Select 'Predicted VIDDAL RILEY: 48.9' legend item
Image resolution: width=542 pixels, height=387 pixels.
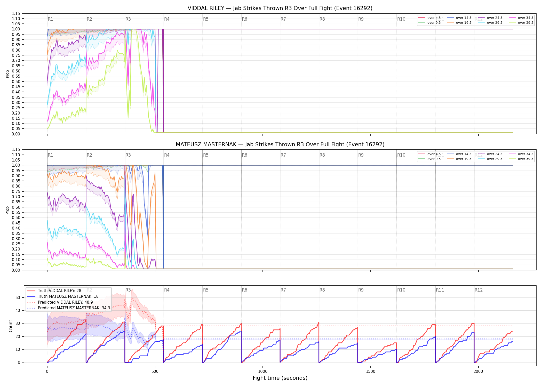pyautogui.click(x=60, y=302)
